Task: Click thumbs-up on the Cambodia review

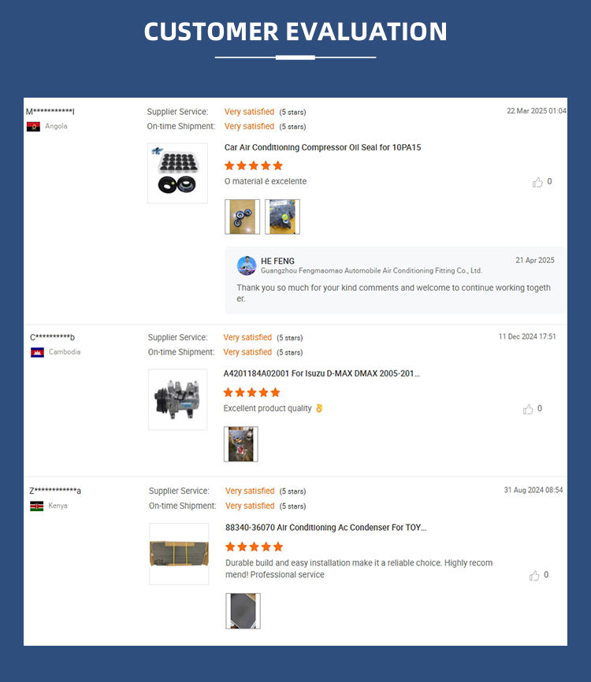Action: tap(528, 410)
